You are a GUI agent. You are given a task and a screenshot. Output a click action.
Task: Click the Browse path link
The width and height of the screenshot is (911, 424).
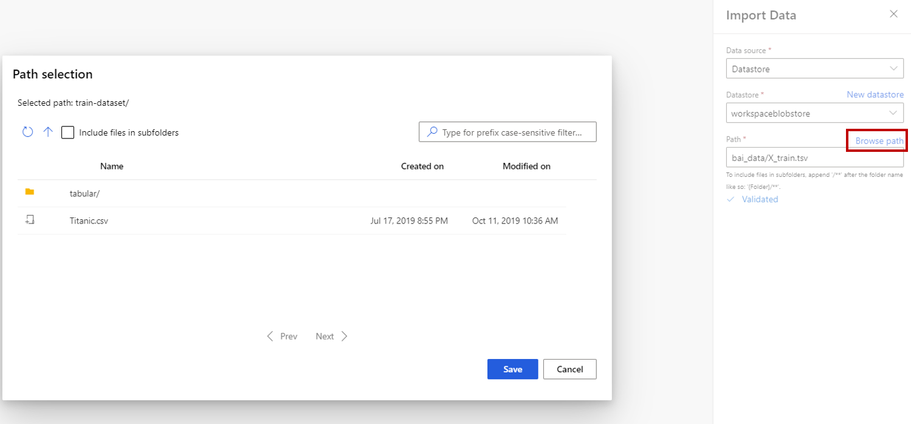[x=877, y=140]
